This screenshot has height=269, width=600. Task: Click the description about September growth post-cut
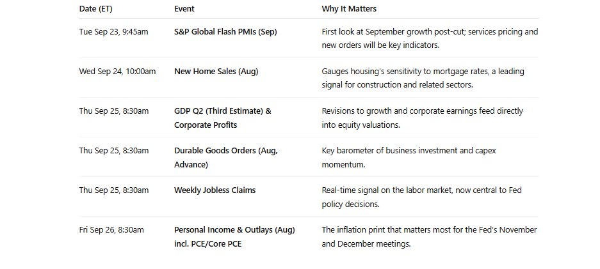[x=430, y=38]
